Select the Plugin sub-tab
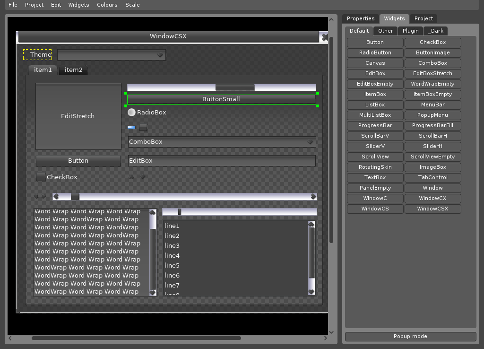Image resolution: width=484 pixels, height=349 pixels. (x=411, y=31)
